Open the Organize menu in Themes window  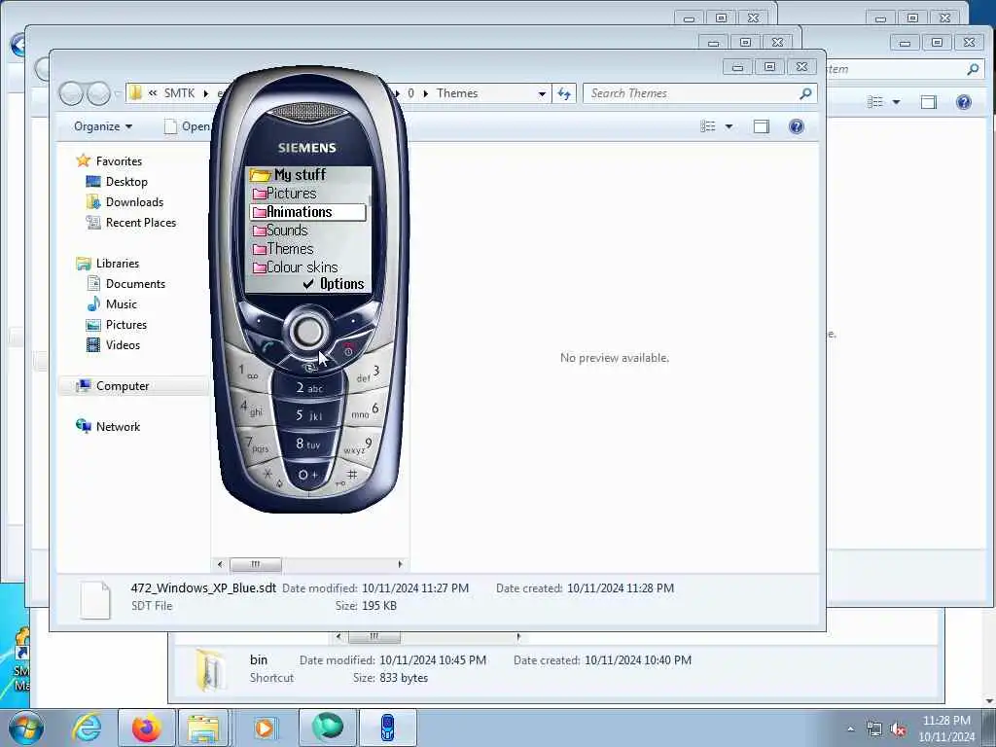[x=103, y=126]
